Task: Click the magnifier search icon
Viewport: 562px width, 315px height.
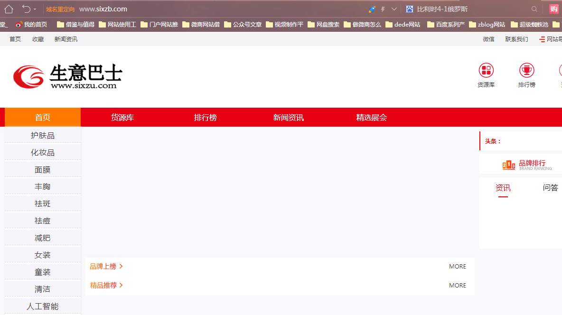Action: [534, 9]
